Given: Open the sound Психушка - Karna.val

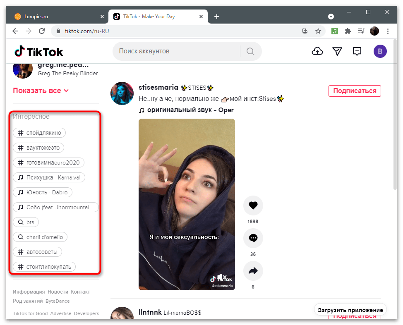Looking at the screenshot, I should point(49,177).
